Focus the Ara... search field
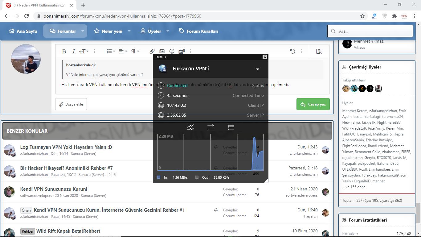This screenshot has height=237, width=421. (x=370, y=31)
